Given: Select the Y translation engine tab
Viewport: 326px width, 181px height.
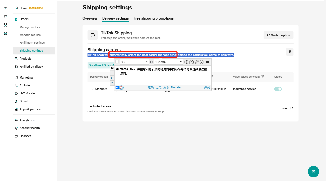Looking at the screenshot, I should pyautogui.click(x=112, y=83).
